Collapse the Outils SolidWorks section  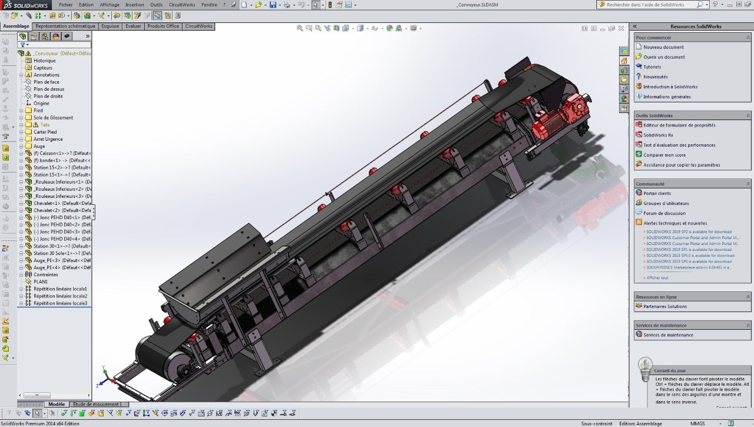pyautogui.click(x=748, y=115)
